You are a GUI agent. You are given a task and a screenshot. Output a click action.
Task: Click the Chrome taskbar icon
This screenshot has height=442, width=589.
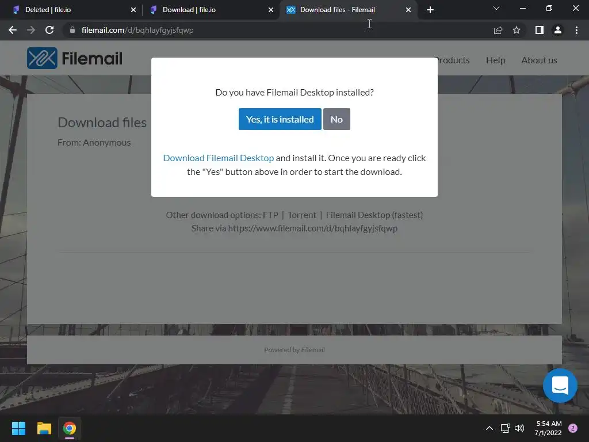click(x=70, y=428)
